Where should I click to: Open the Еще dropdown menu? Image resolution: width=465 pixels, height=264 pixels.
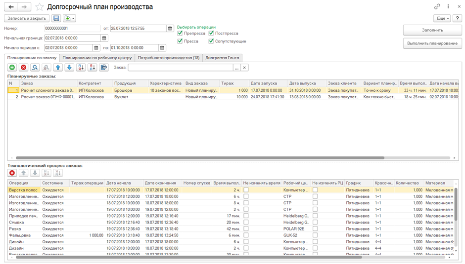442,18
